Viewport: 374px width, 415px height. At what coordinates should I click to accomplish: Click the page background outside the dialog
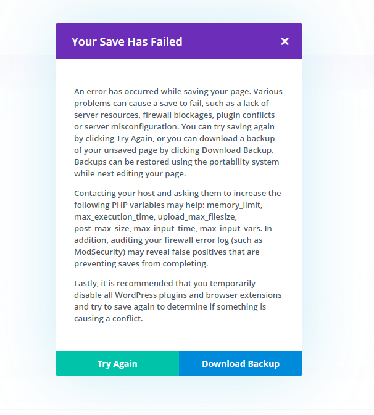[25, 247]
